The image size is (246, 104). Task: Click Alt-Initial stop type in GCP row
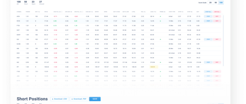tap(172, 30)
